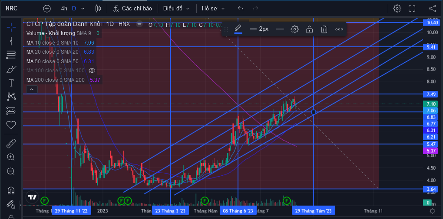
Task: Undo the last chart action
Action: (241, 9)
